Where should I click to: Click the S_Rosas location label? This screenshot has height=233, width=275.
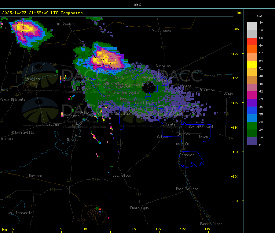click(123, 99)
